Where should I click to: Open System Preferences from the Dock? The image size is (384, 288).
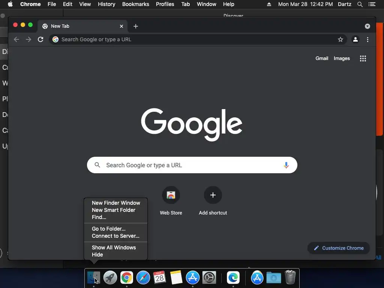pyautogui.click(x=209, y=278)
